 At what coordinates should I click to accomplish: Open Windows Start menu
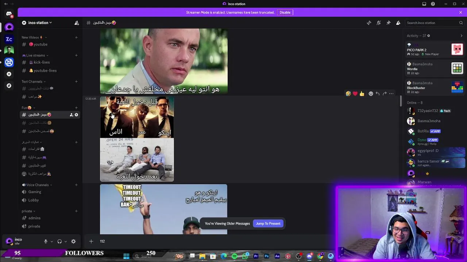[126, 256]
